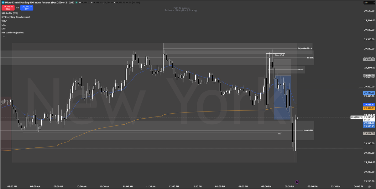Click the orange 29,414.83 VWAP price label

click(369, 108)
